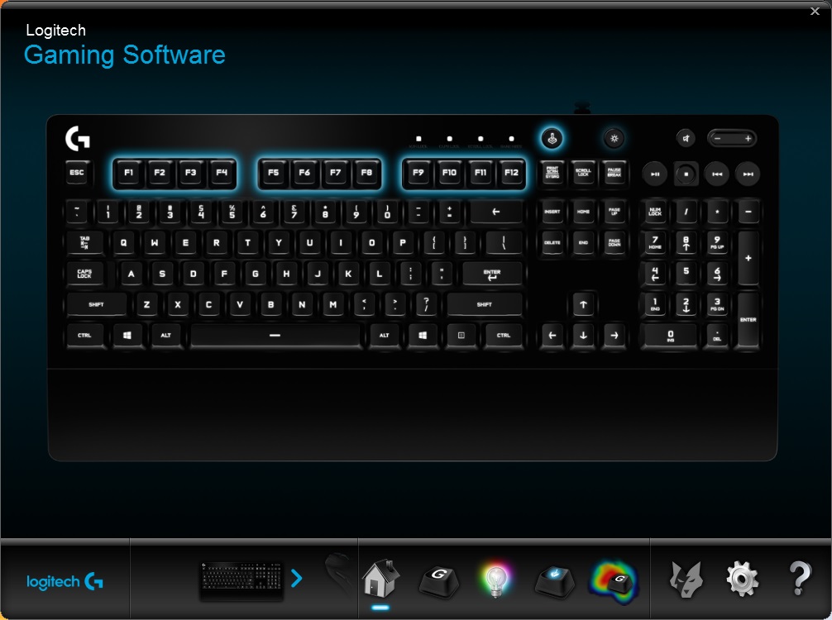Click the F1 key on keyboard
Image resolution: width=832 pixels, height=620 pixels.
(x=128, y=173)
